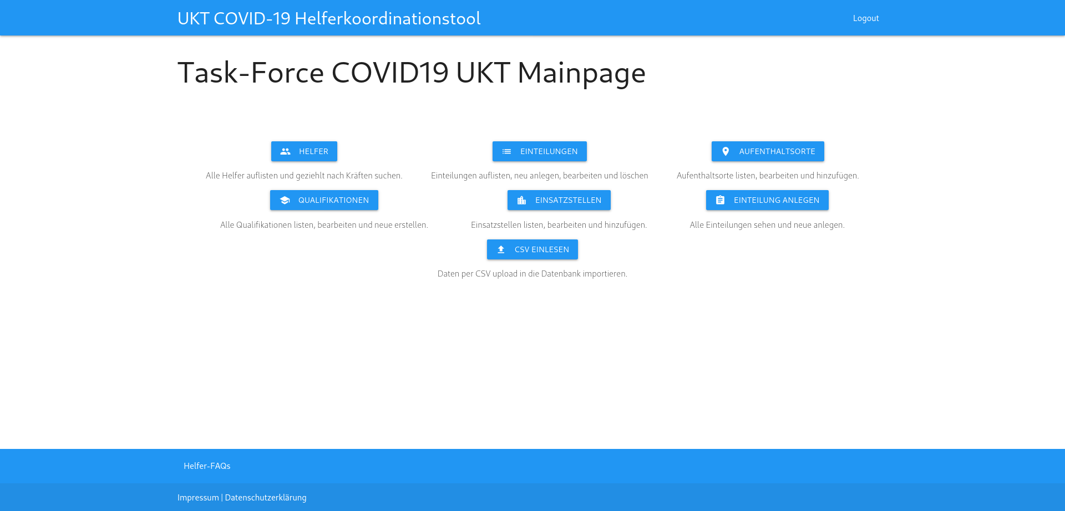Click the Task-Force COVID19 UKT Mainpage heading
The height and width of the screenshot is (511, 1065).
point(412,73)
